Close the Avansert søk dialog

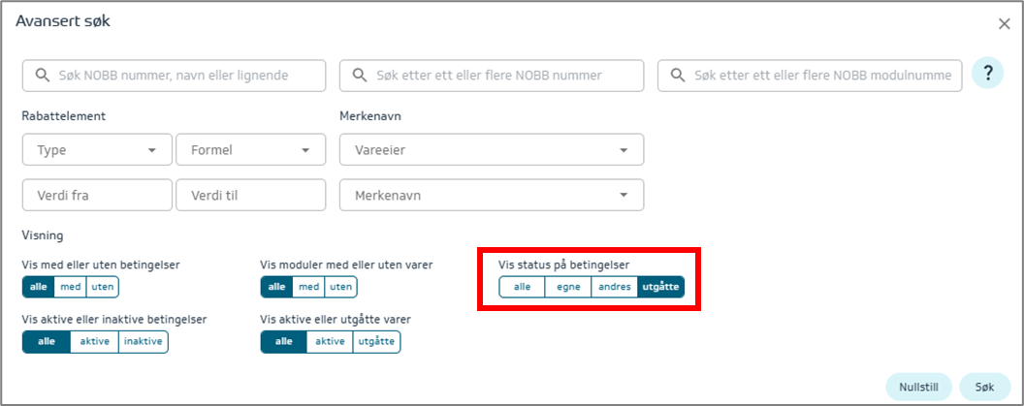point(1004,23)
